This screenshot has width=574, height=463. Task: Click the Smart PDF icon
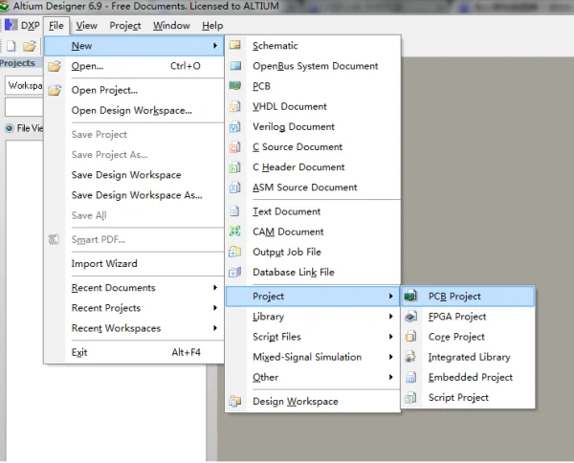(x=54, y=239)
